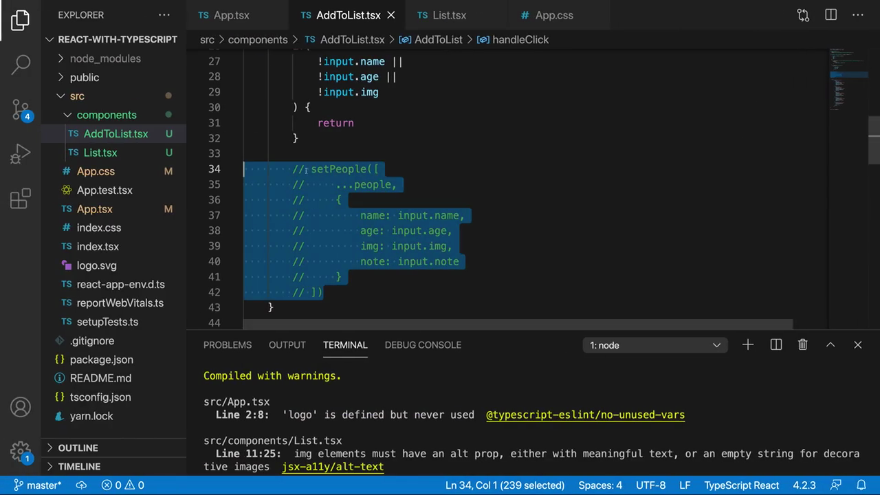This screenshot has width=880, height=495.
Task: Change language mode TypeScript React
Action: [742, 485]
